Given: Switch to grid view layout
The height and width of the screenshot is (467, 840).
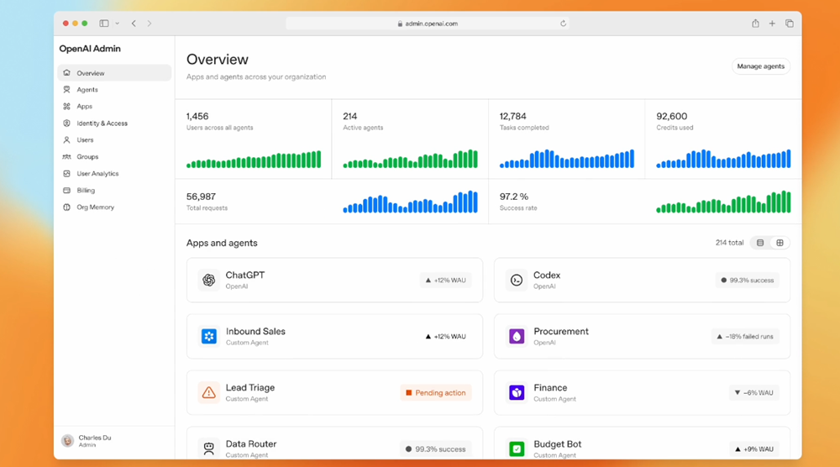Looking at the screenshot, I should (780, 243).
